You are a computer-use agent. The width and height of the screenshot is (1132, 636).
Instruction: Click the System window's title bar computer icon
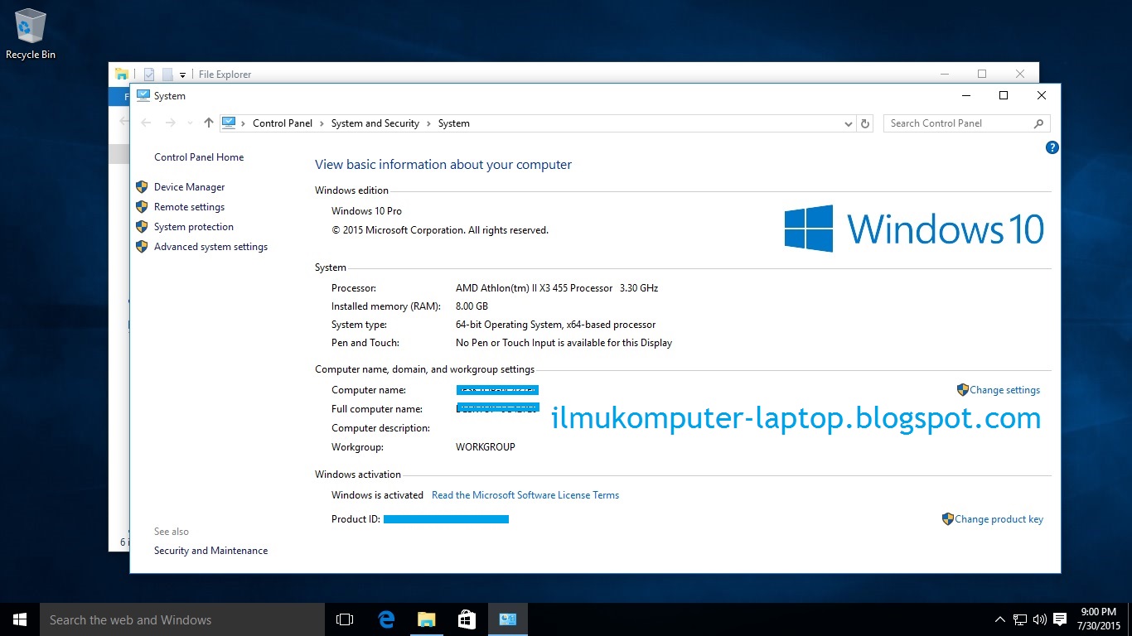pyautogui.click(x=143, y=95)
